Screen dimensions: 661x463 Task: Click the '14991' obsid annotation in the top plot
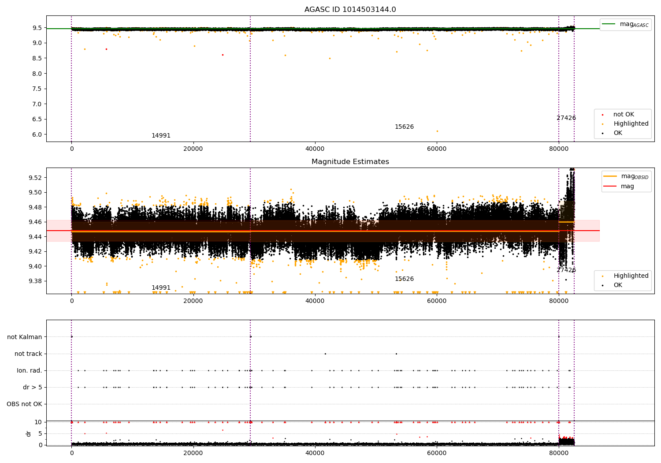point(161,136)
